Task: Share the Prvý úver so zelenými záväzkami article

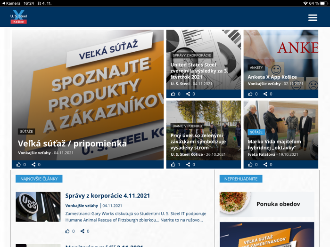Action: (x=188, y=165)
